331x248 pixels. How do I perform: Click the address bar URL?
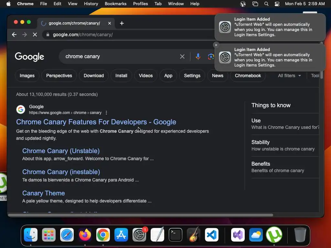(x=83, y=35)
